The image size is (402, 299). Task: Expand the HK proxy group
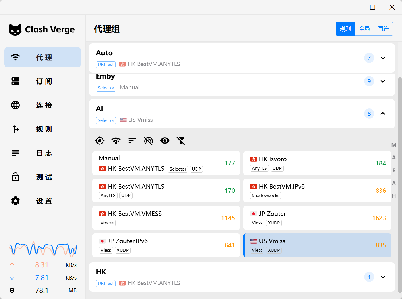click(383, 277)
